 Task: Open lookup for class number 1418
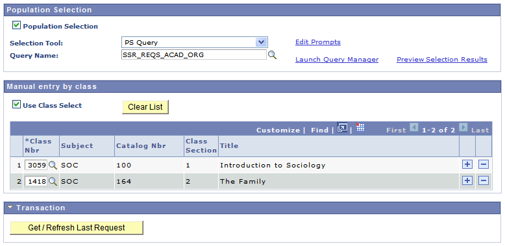[53, 181]
